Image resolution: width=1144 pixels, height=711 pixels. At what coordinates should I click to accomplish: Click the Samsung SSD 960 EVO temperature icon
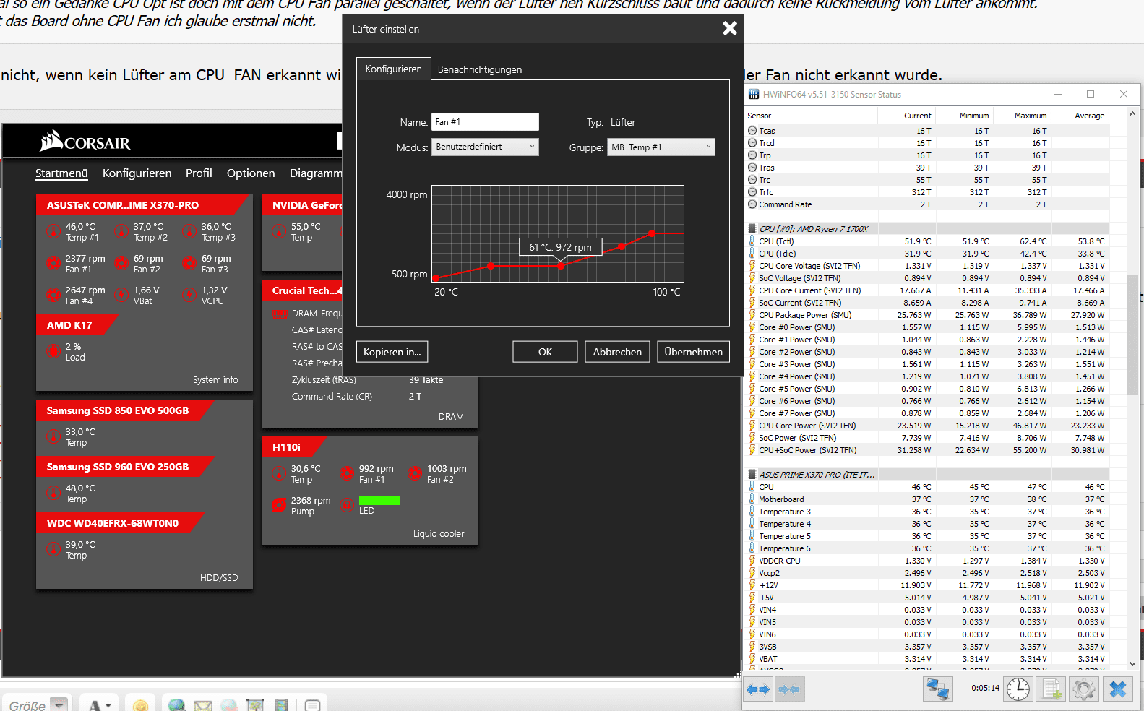pyautogui.click(x=53, y=493)
